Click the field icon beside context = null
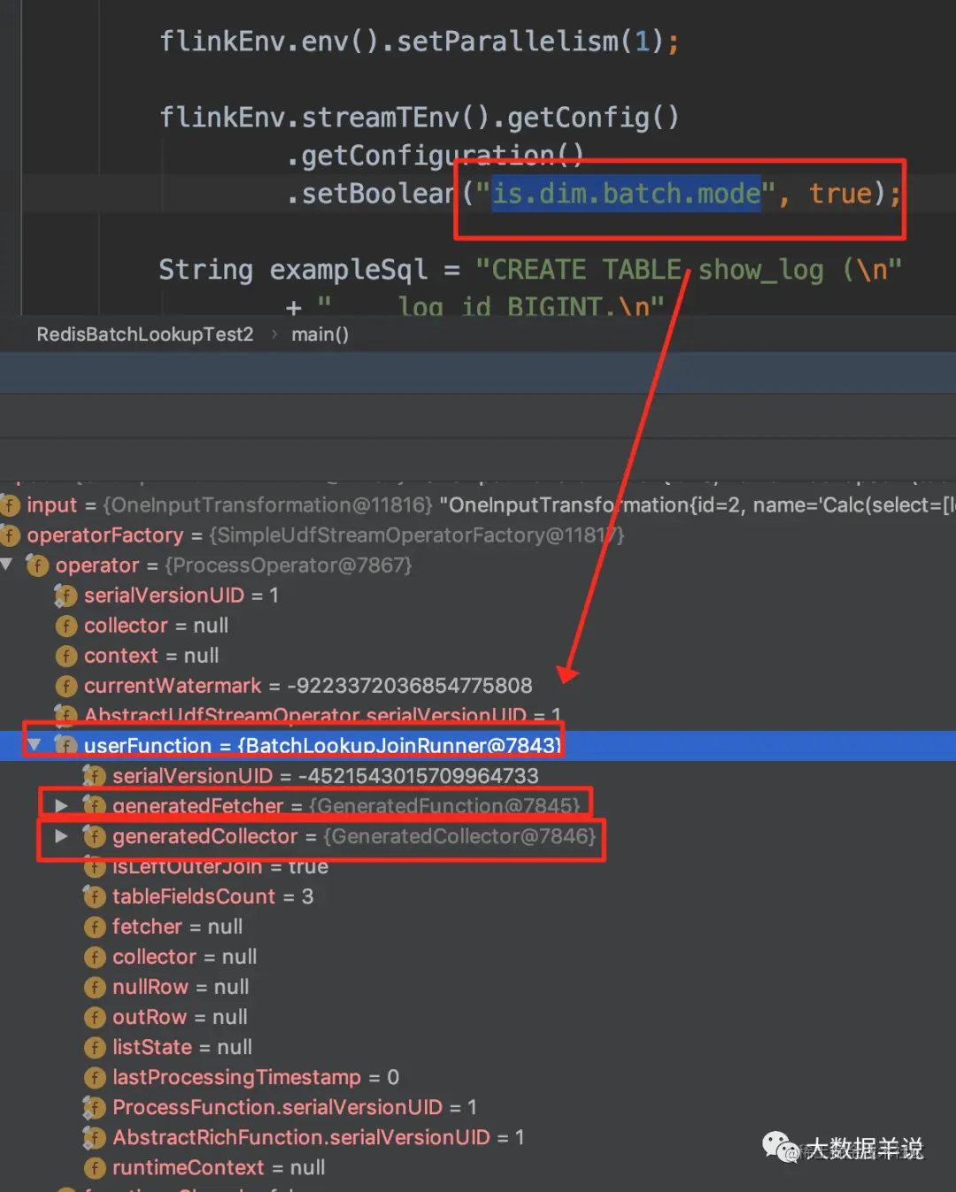 (66, 656)
